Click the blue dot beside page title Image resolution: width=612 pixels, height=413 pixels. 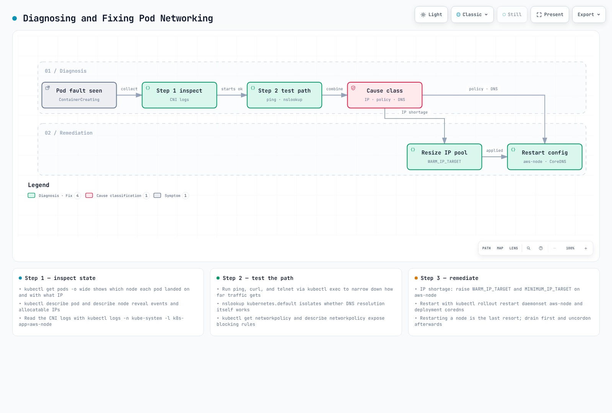point(15,18)
